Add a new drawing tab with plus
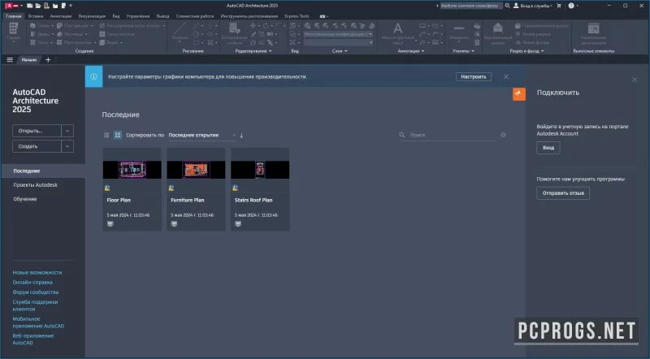Image resolution: width=650 pixels, height=359 pixels. [x=48, y=59]
